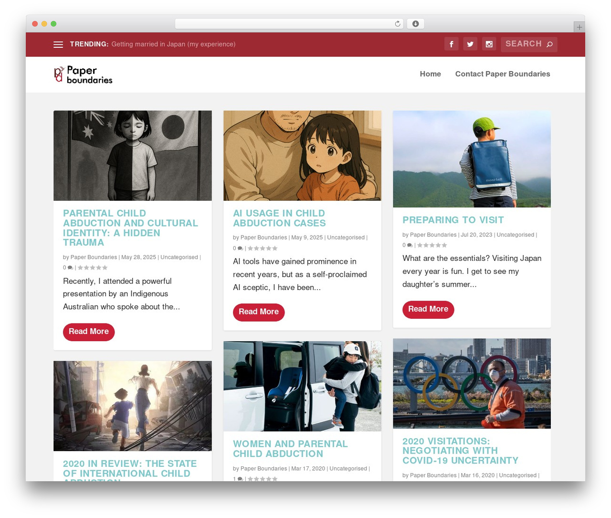611x518 pixels.
Task: Click the search magnifier icon
Action: pos(550,44)
